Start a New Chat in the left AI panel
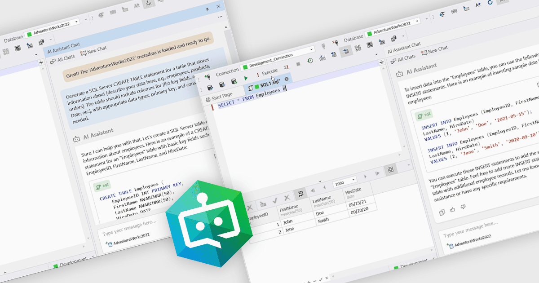The width and height of the screenshot is (539, 283). pyautogui.click(x=93, y=50)
